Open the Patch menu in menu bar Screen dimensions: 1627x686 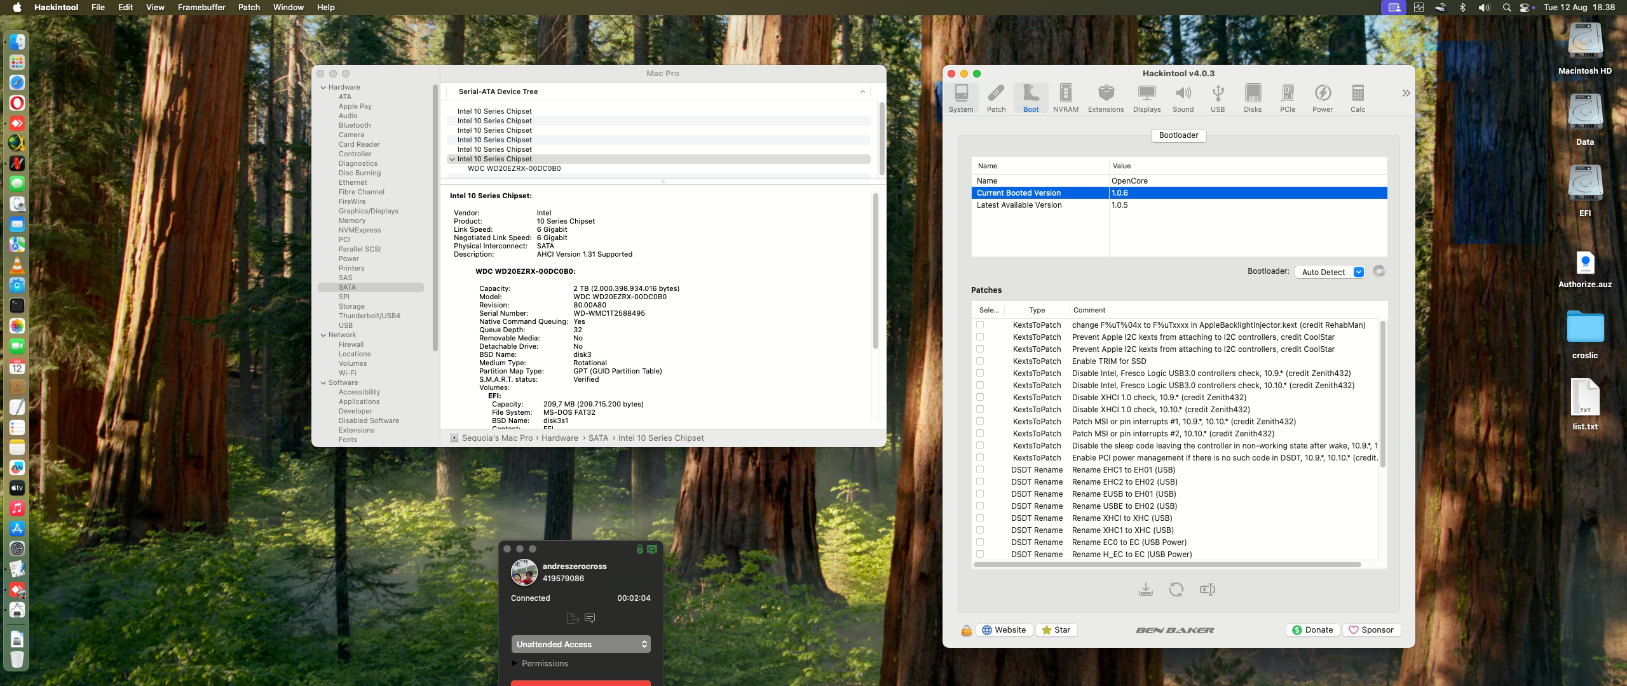[249, 7]
